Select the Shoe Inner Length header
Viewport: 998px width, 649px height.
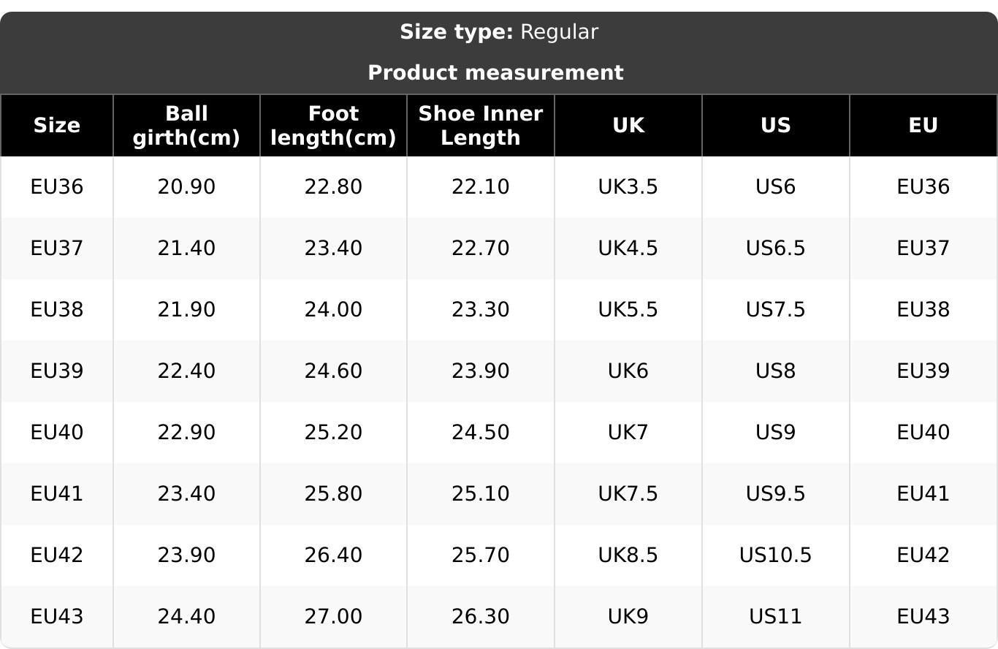[480, 126]
